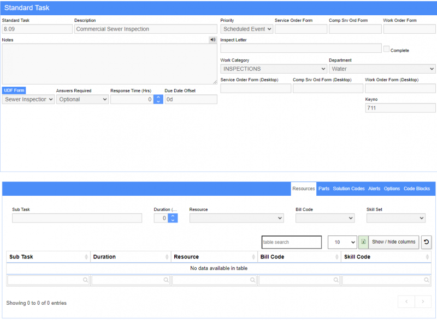Image resolution: width=437 pixels, height=320 pixels.
Task: Click the Response Time stepper arrows
Action: (158, 100)
